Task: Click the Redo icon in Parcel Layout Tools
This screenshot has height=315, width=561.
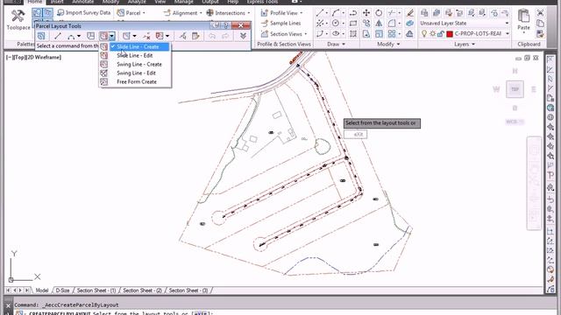Action: [225, 36]
